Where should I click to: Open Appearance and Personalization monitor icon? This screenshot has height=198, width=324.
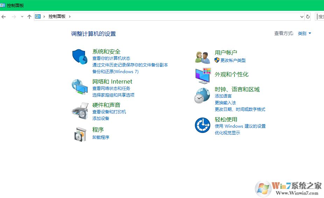click(202, 76)
